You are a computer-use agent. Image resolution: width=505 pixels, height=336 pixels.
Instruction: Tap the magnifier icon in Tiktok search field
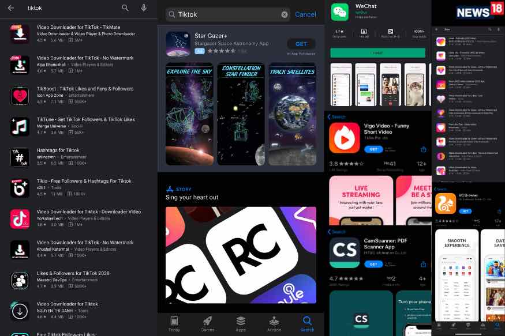point(172,14)
